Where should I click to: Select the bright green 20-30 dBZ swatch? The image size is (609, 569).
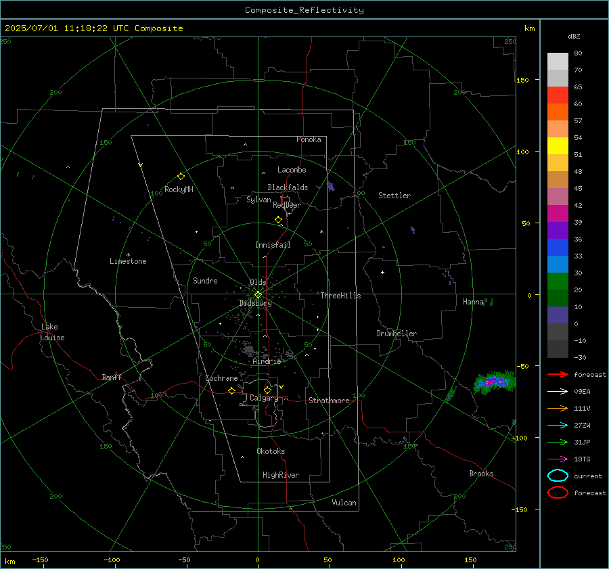558,281
